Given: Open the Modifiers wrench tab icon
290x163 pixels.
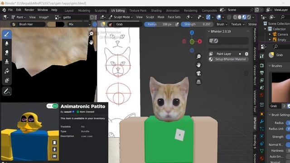Looking at the screenshot, I should (262, 121).
